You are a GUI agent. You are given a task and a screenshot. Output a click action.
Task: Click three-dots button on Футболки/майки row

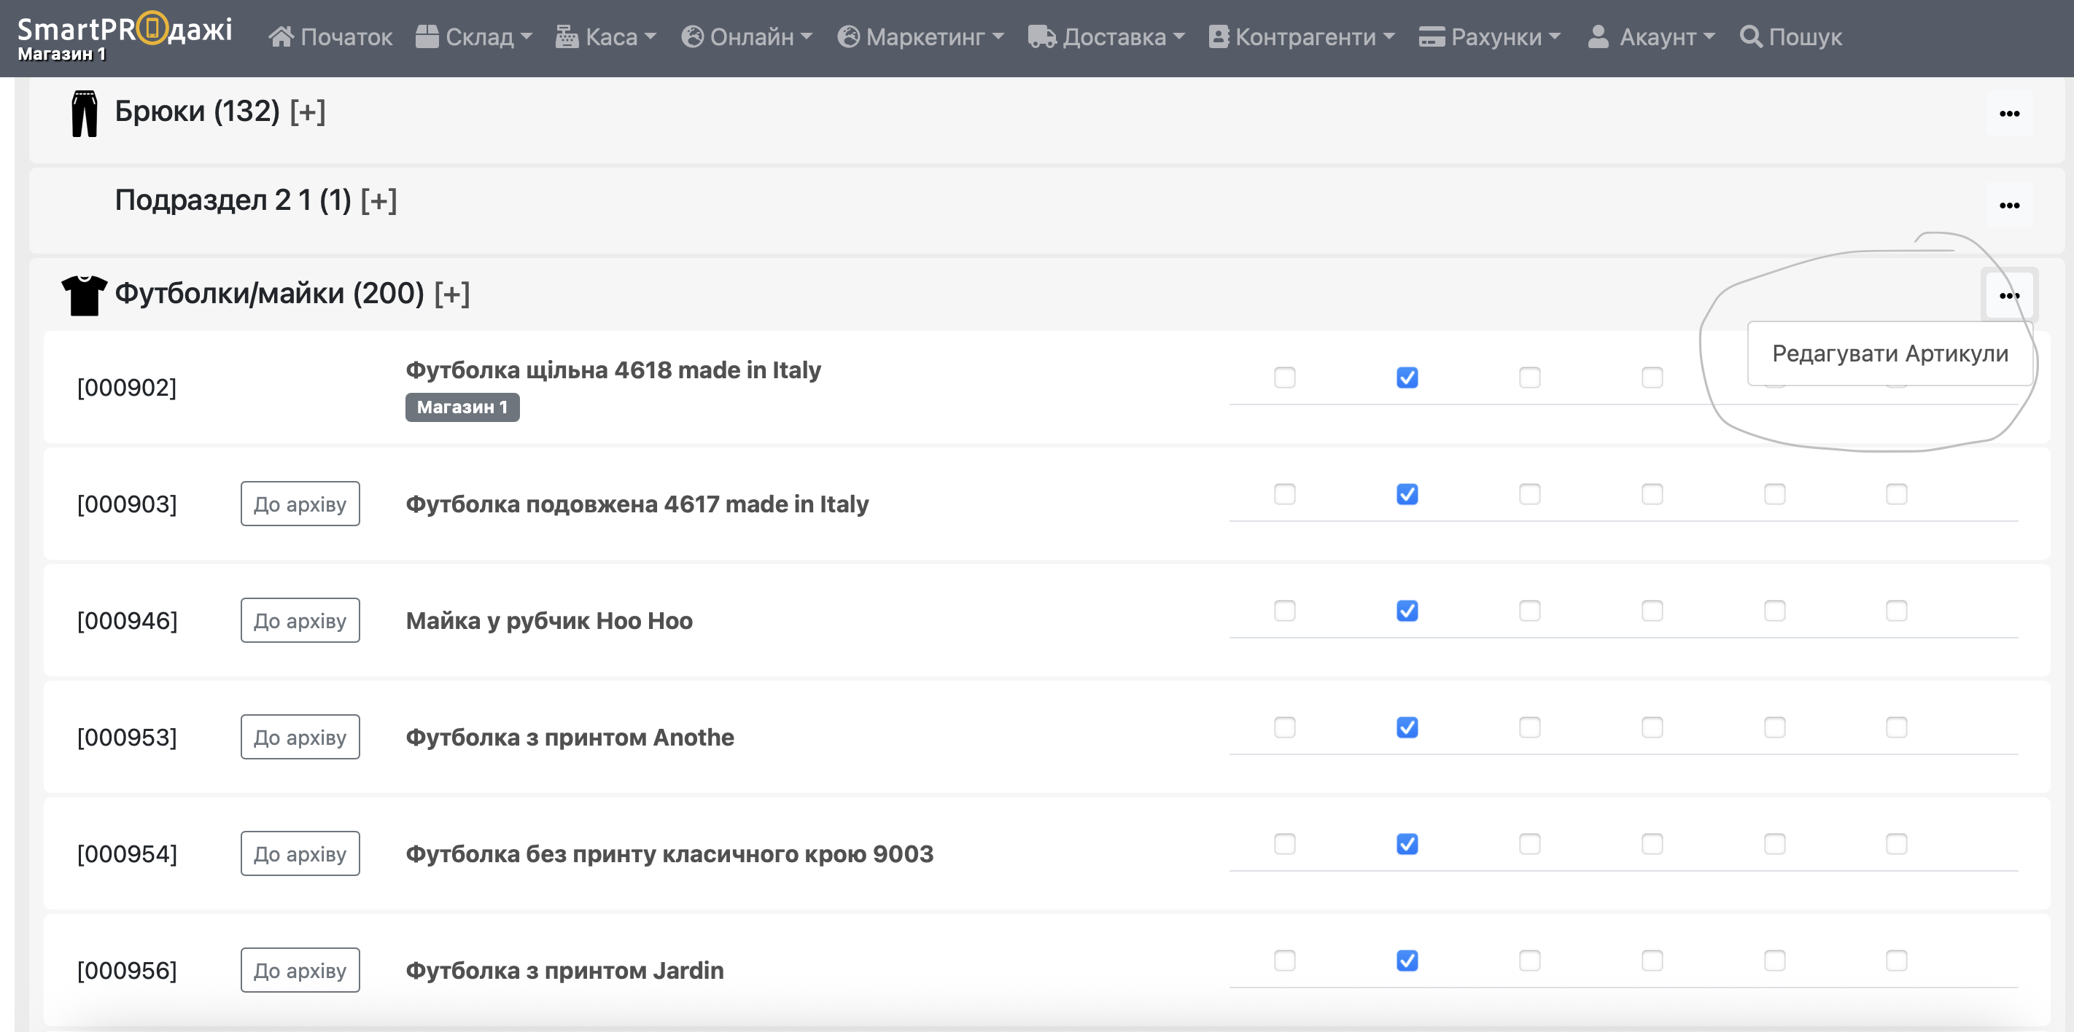[2009, 296]
